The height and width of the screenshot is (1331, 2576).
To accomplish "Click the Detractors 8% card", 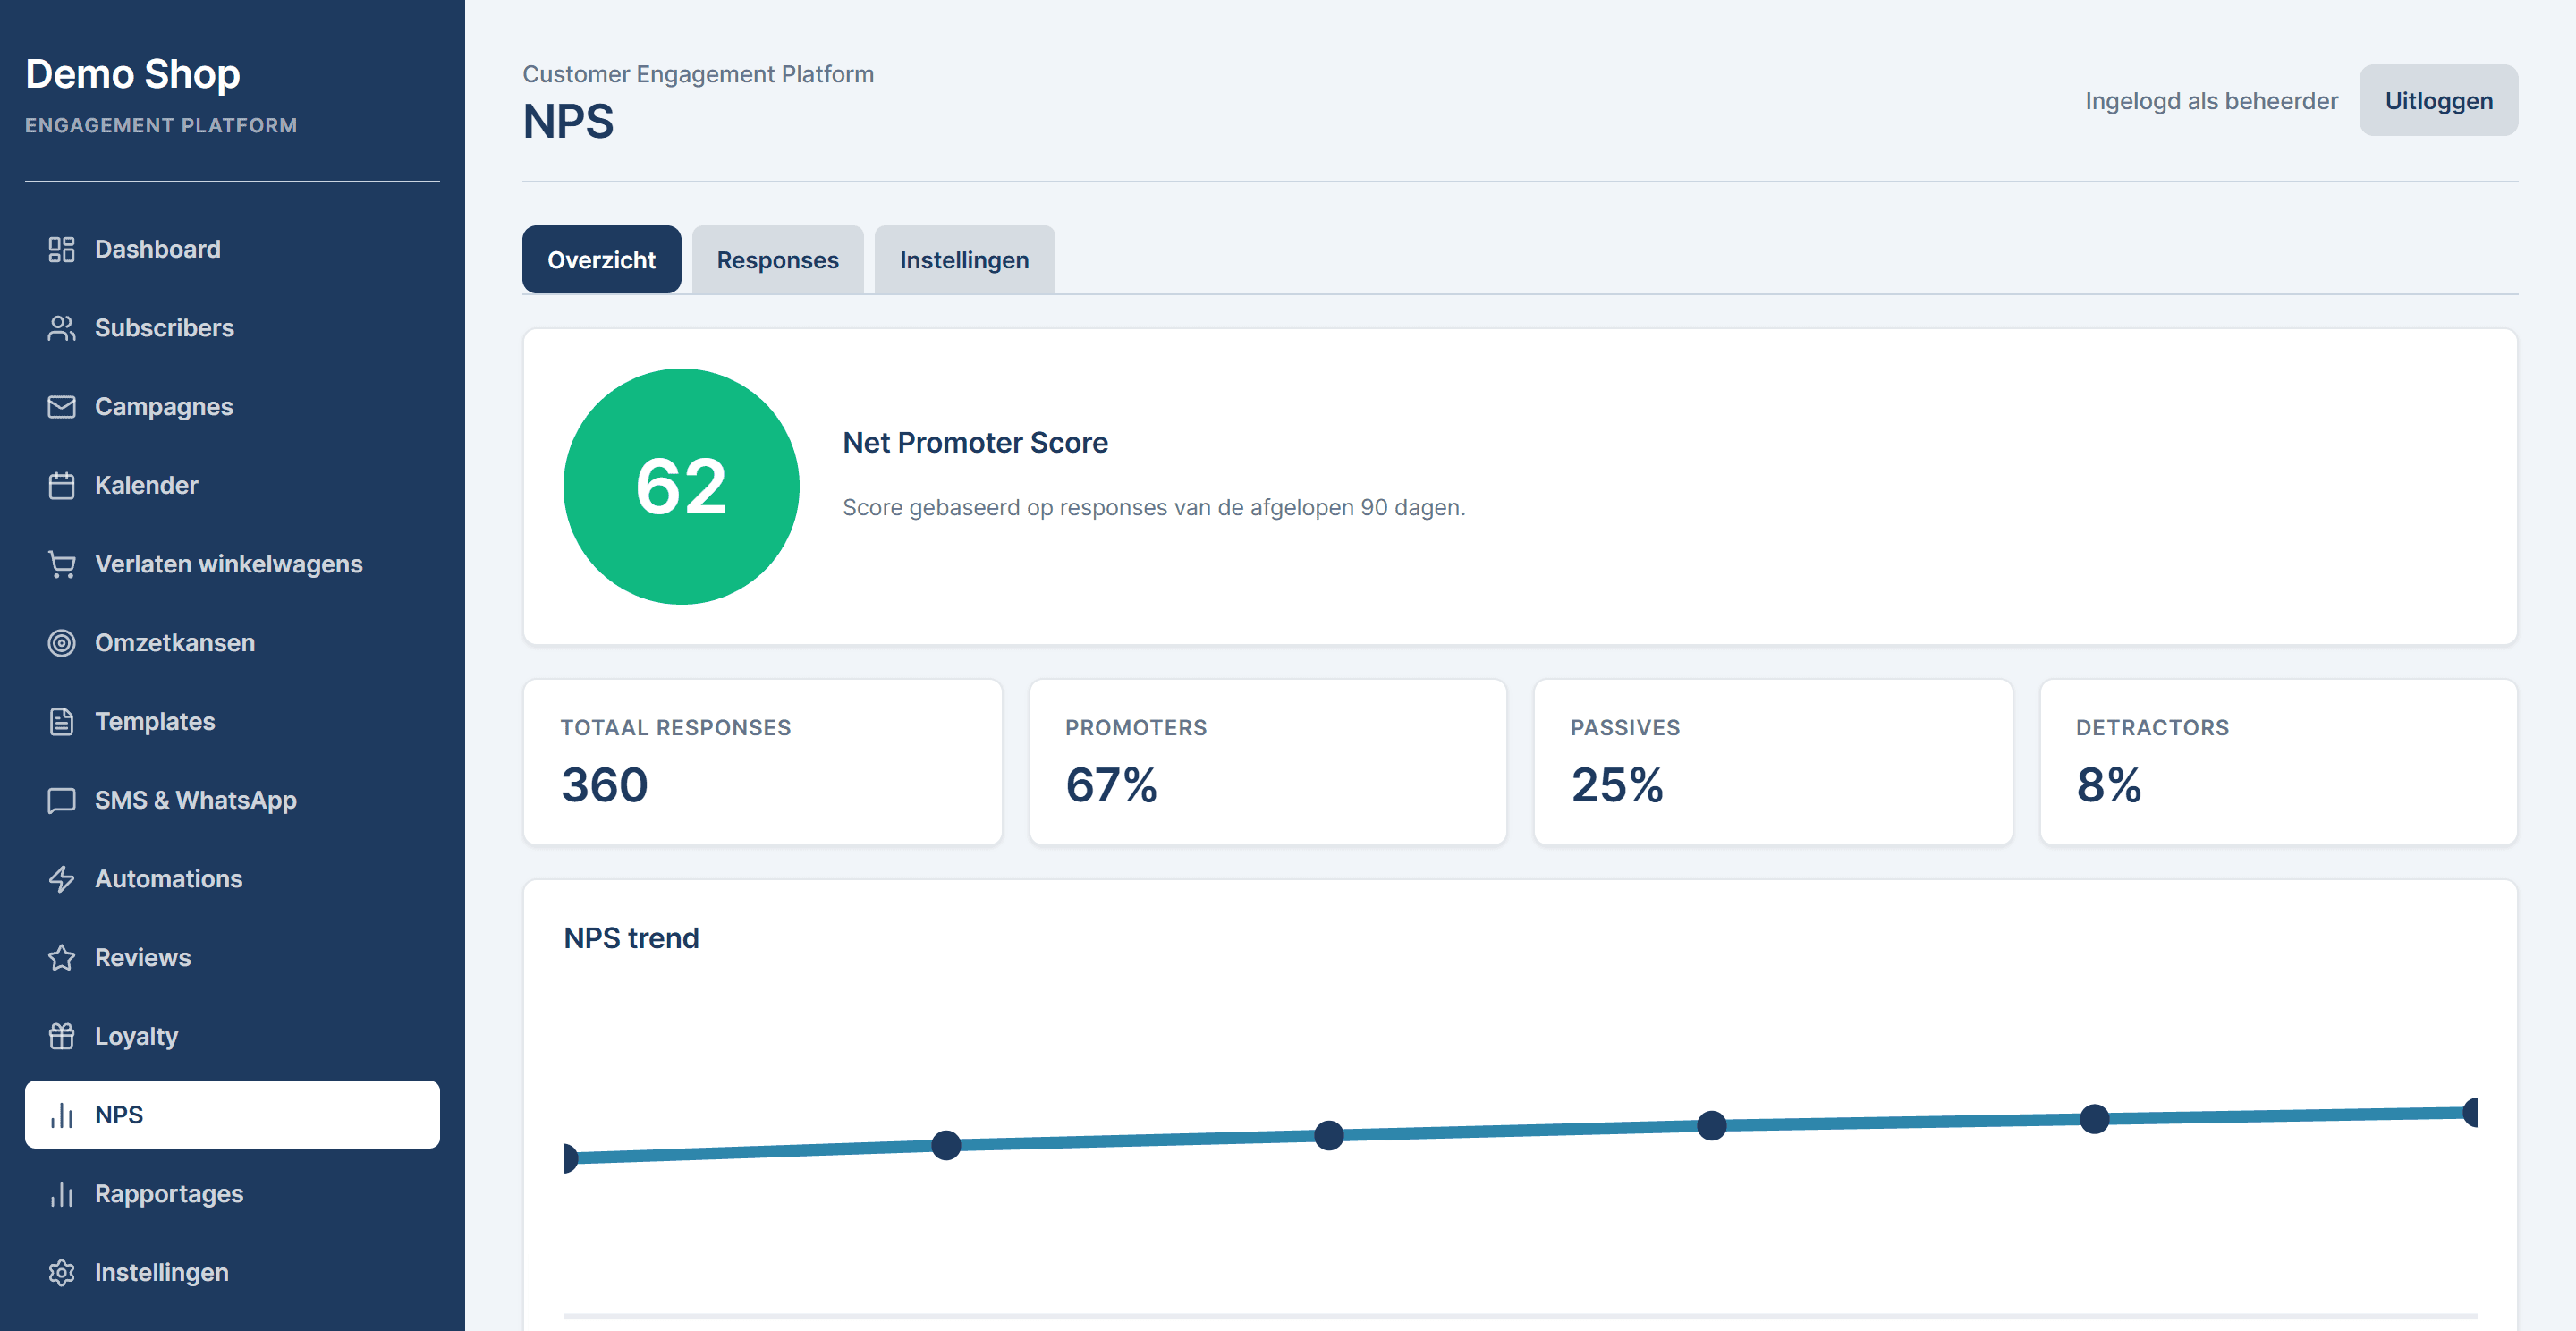I will point(2279,762).
